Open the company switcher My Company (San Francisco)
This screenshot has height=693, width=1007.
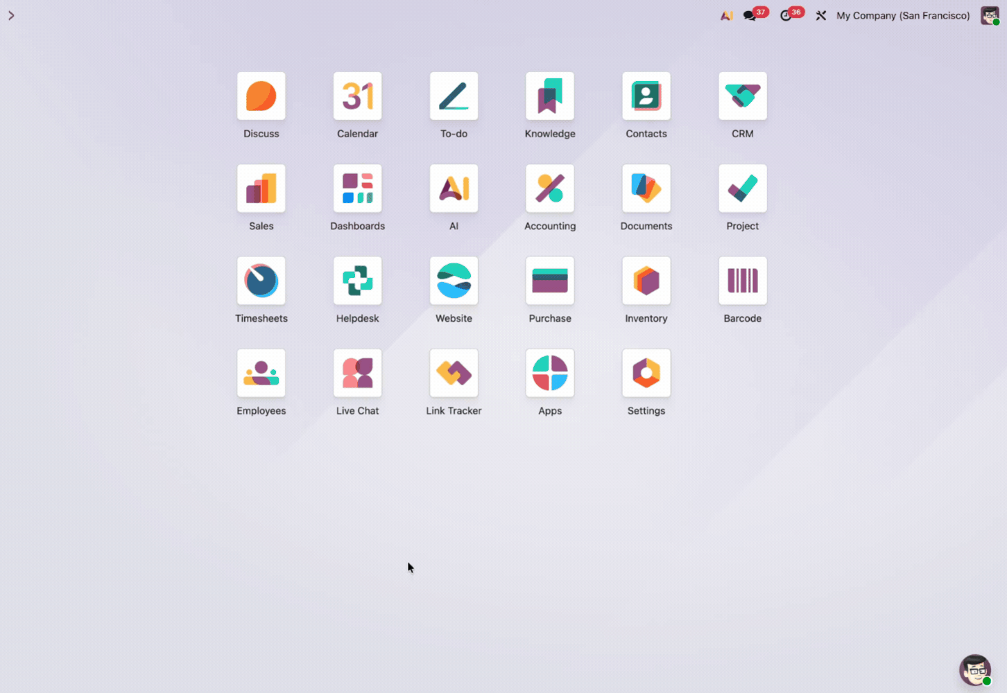tap(902, 15)
